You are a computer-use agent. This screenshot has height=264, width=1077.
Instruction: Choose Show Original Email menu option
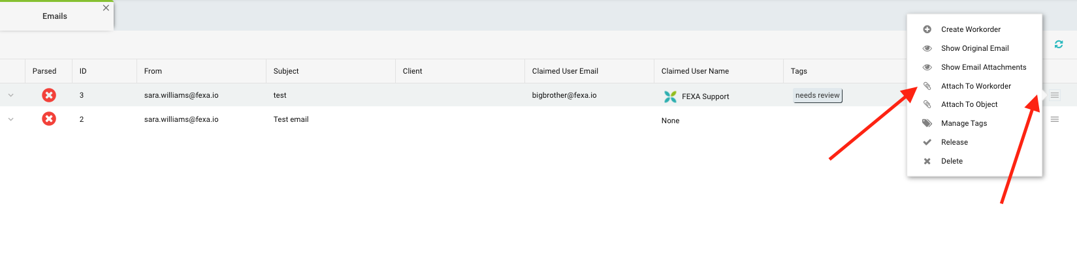click(974, 48)
